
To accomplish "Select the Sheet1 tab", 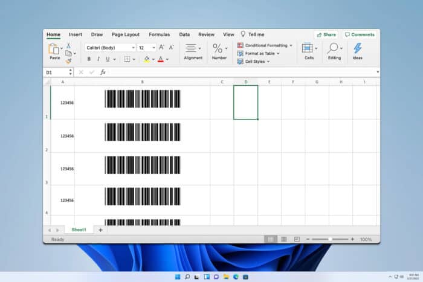I will tap(79, 229).
